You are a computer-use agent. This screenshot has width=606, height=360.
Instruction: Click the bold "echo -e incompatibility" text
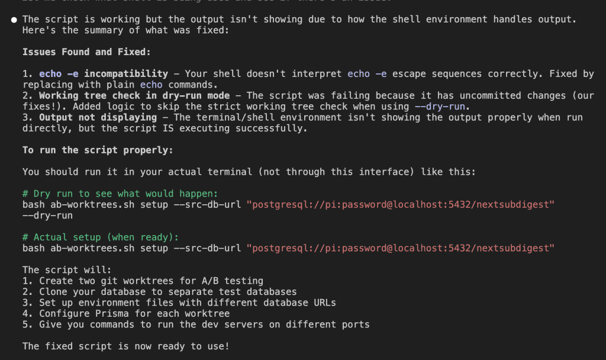(x=104, y=74)
